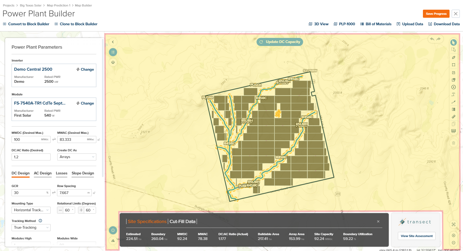463x251 pixels.
Task: Open the legend list button on the map
Action: [113, 52]
